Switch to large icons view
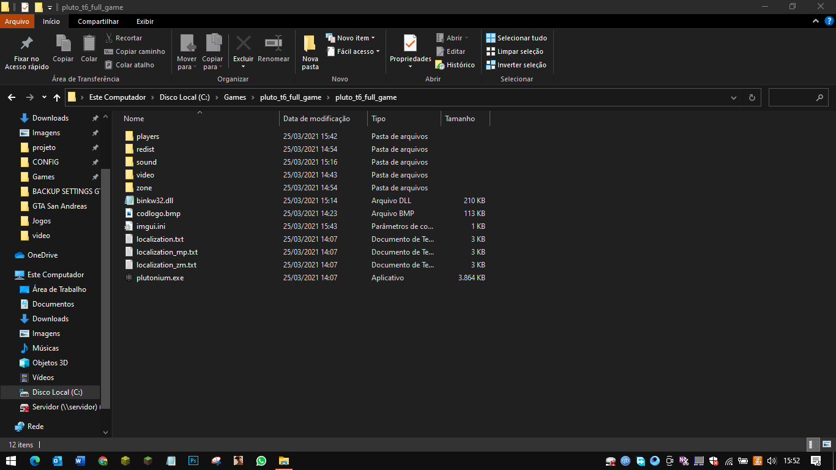This screenshot has width=836, height=470. pos(826,445)
